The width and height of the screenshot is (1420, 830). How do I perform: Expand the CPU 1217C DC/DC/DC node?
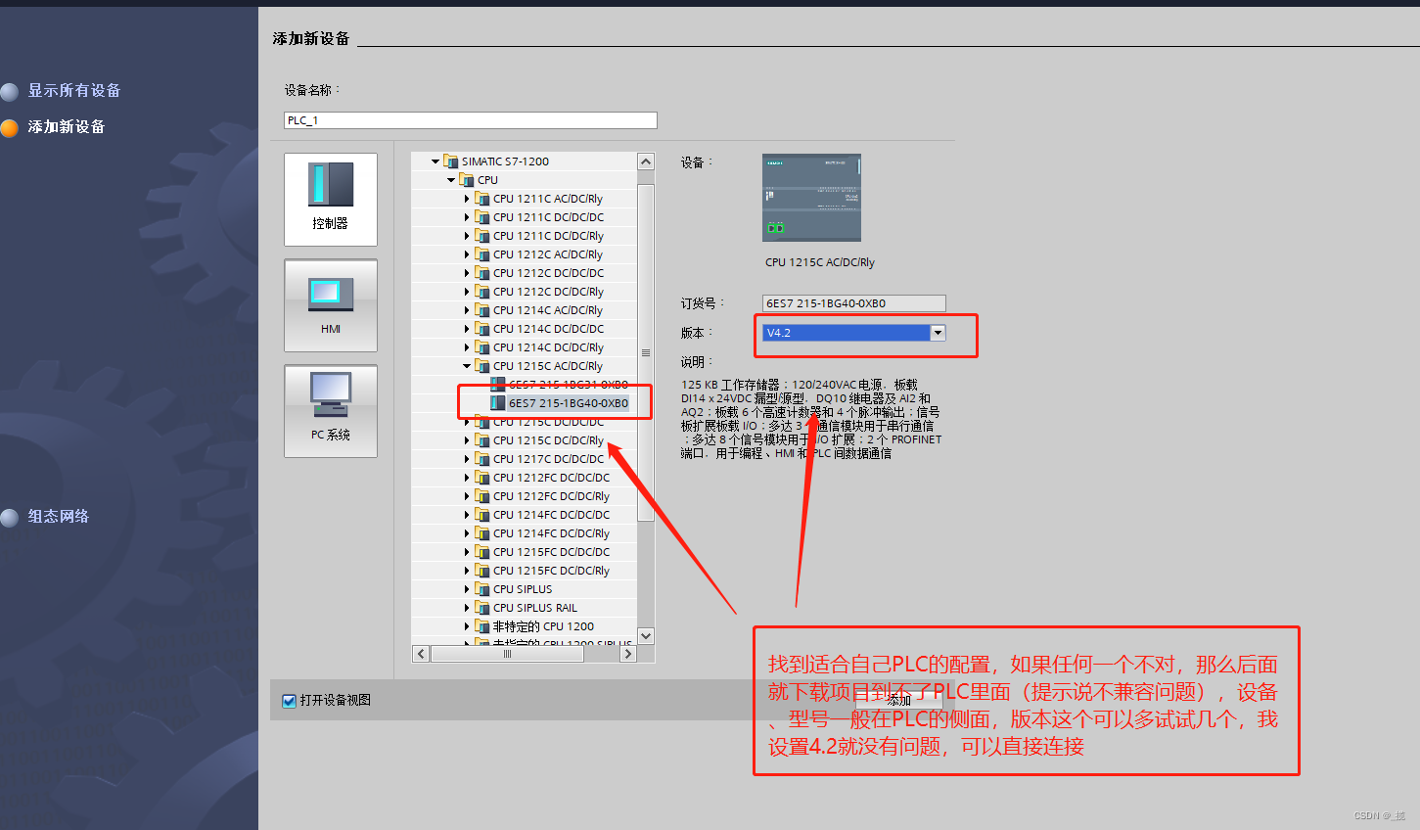pos(467,459)
